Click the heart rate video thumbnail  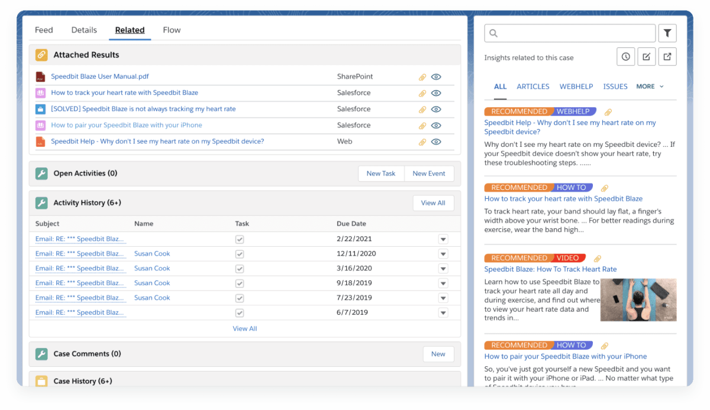tap(638, 300)
